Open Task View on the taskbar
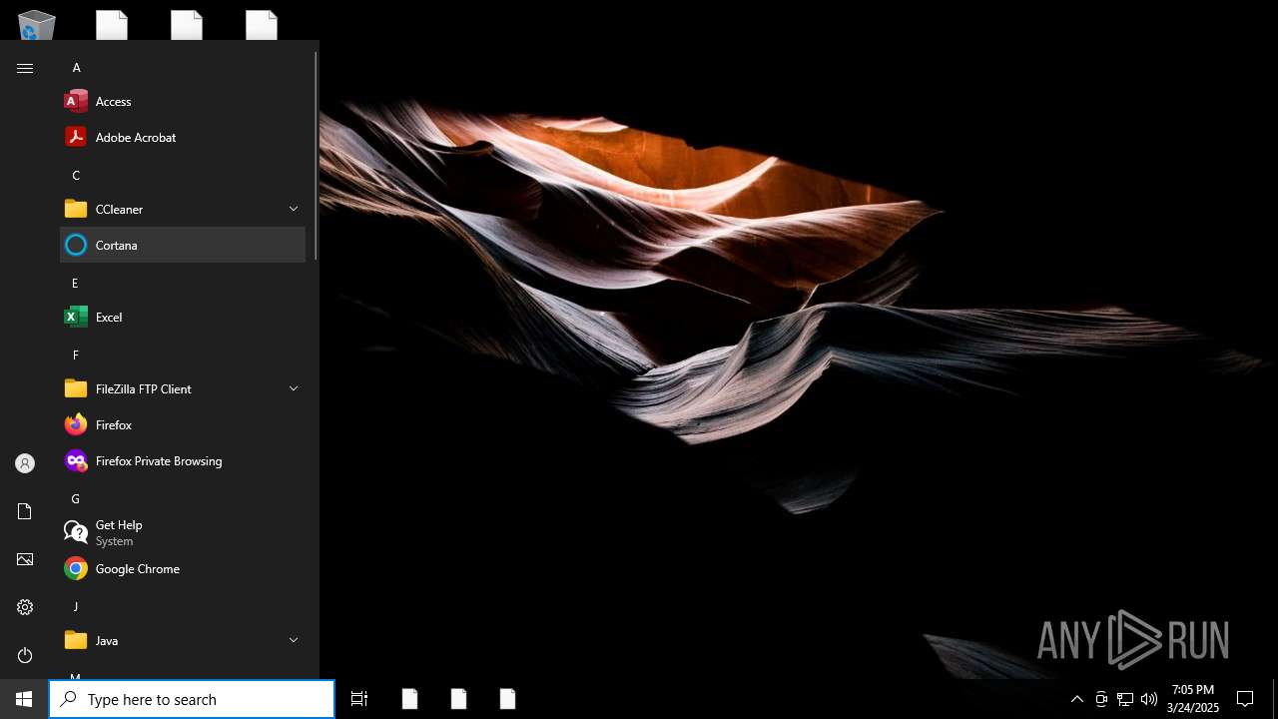Image resolution: width=1278 pixels, height=719 pixels. pos(359,699)
